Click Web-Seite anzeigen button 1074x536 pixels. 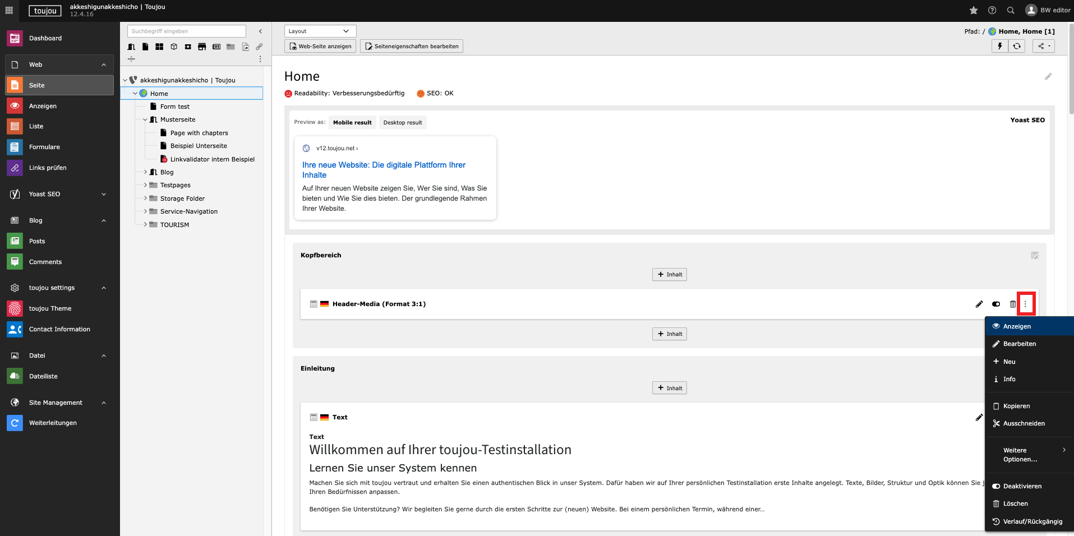(320, 47)
